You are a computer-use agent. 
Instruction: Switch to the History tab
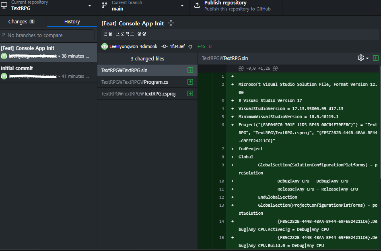(x=72, y=22)
